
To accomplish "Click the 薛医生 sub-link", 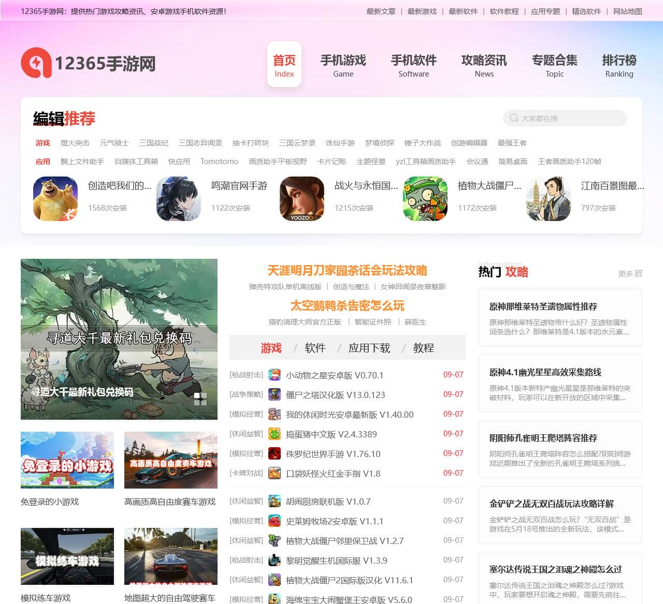I will pos(415,322).
